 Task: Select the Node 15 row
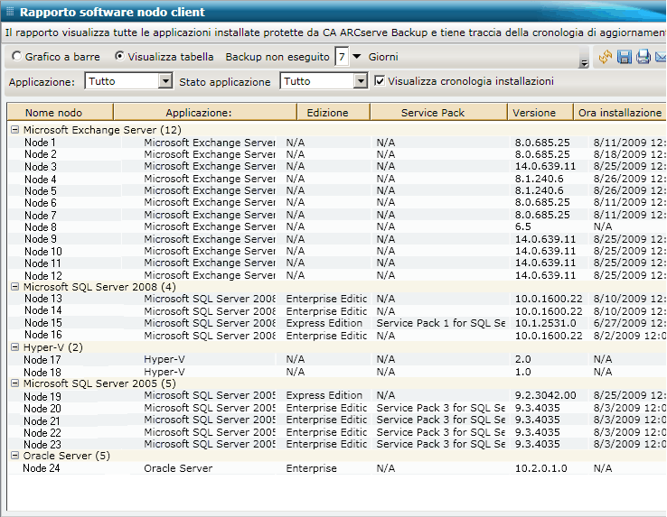tap(337, 323)
